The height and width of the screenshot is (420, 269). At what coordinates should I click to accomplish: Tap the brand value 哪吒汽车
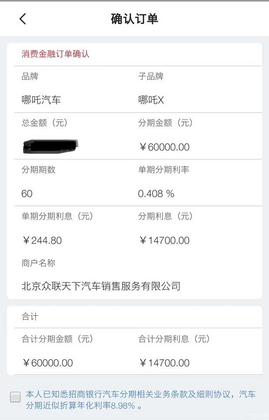pyautogui.click(x=41, y=100)
